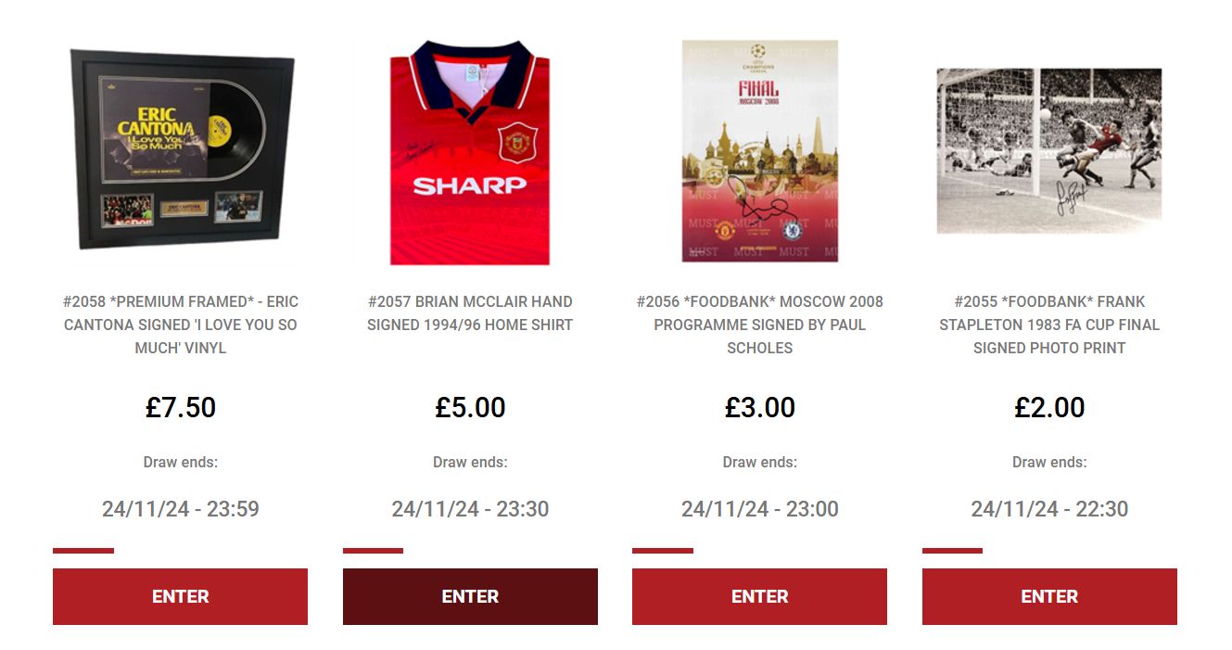The width and height of the screenshot is (1232, 650).
Task: Click the 24/11/24 - 23:30 draw end date
Action: (x=470, y=509)
